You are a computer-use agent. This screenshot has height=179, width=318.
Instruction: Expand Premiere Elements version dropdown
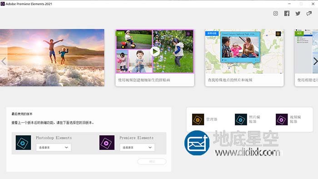point(137,147)
